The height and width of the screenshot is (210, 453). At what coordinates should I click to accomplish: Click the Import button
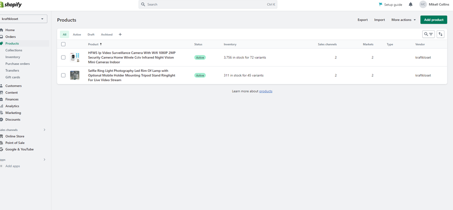click(380, 20)
